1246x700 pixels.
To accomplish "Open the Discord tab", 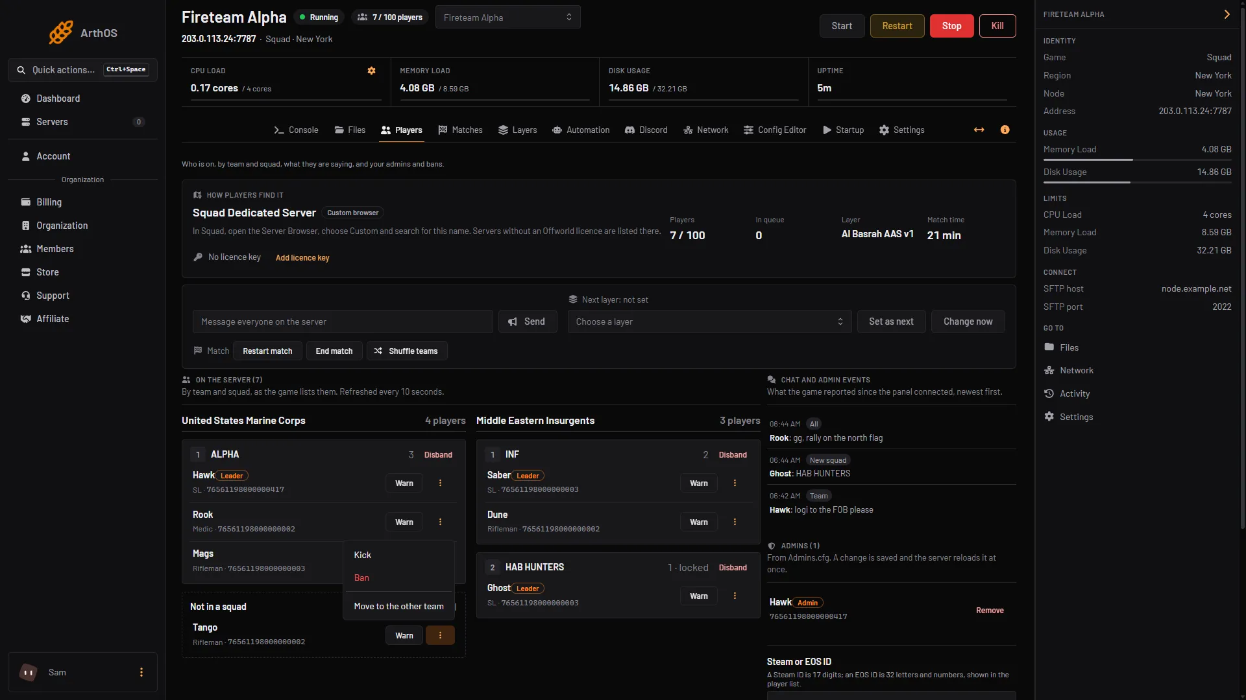I will tap(646, 130).
